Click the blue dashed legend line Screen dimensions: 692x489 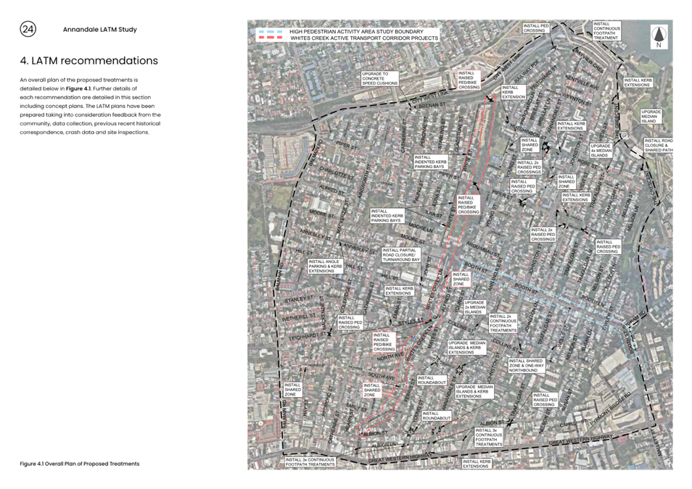coord(271,32)
